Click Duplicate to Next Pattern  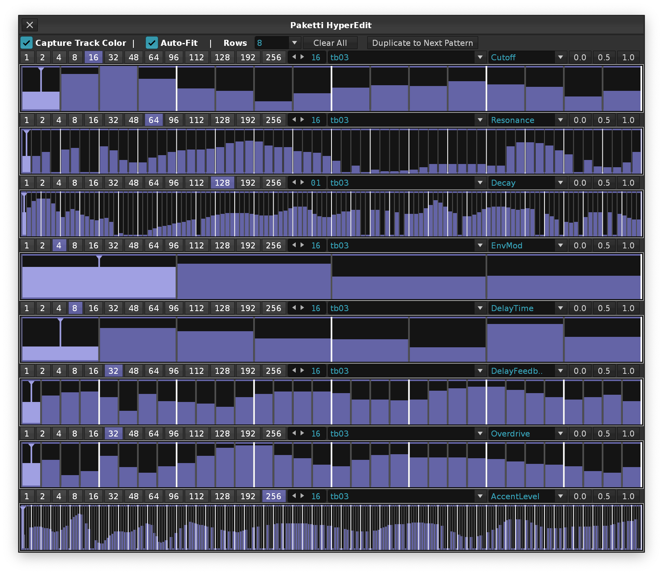(422, 43)
